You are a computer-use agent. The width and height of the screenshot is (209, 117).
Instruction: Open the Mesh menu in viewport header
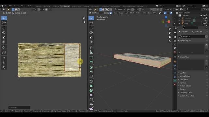pyautogui.click(x=132, y=13)
